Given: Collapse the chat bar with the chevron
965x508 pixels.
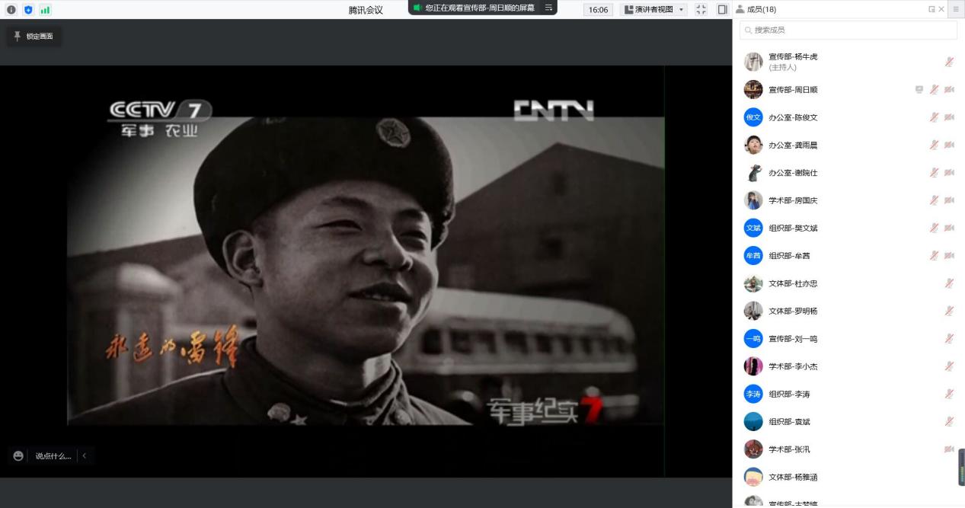Looking at the screenshot, I should click(x=85, y=455).
